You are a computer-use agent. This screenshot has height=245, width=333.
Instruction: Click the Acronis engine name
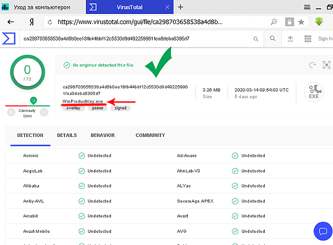31,156
